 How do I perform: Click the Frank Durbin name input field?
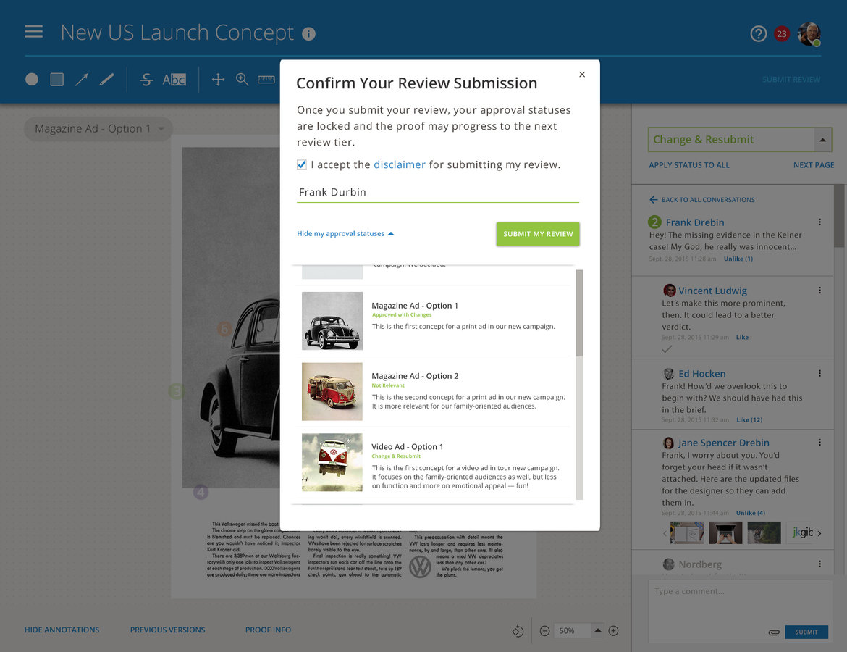pyautogui.click(x=437, y=193)
